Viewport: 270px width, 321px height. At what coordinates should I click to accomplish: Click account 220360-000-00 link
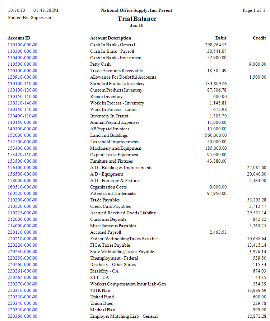point(22,316)
